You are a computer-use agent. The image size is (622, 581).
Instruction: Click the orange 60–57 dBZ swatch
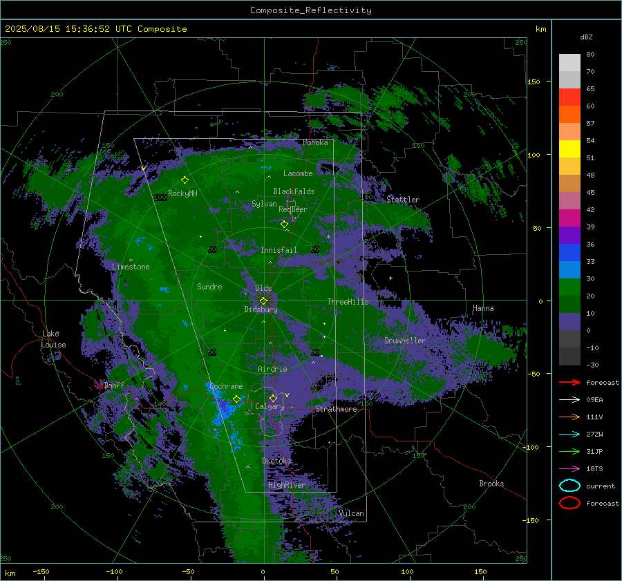(x=569, y=115)
